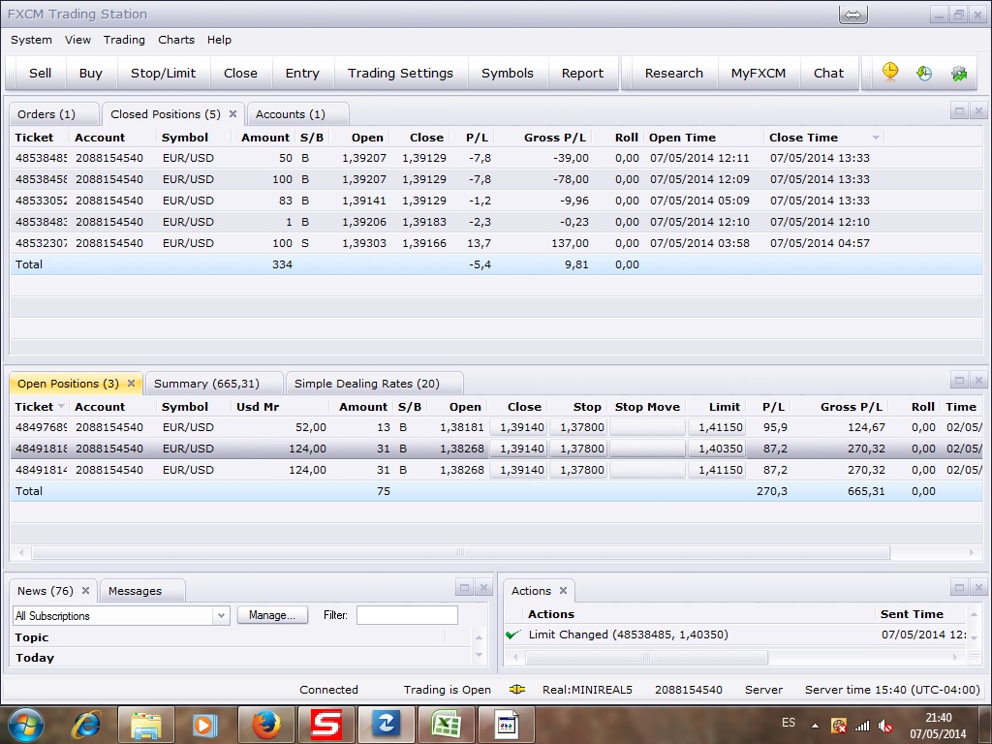Click the yellow clock toolbar icon
The width and height of the screenshot is (992, 744).
pos(889,73)
